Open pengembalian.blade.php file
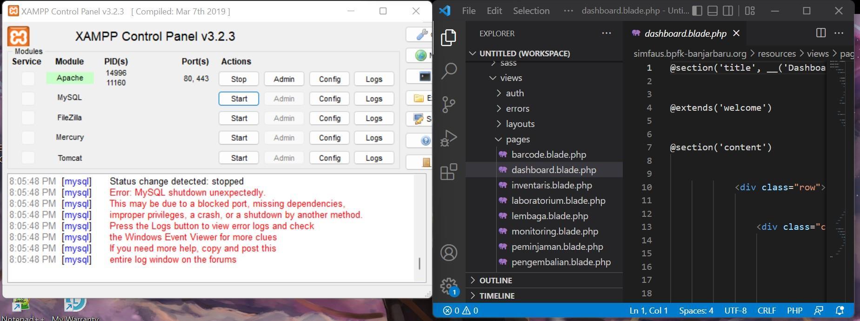The width and height of the screenshot is (860, 321). (x=560, y=262)
